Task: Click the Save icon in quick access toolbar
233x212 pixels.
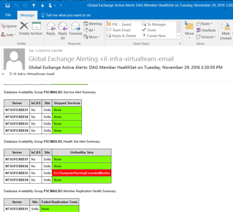Action: [x=7, y=5]
